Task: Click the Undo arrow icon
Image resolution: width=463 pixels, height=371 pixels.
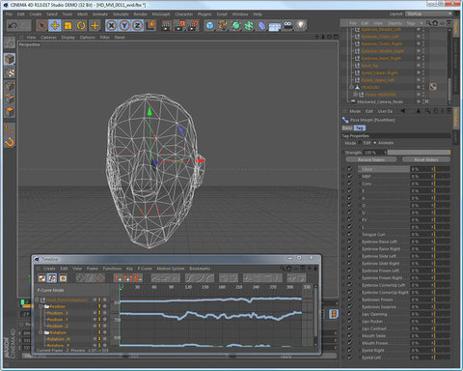Action: tap(13, 25)
